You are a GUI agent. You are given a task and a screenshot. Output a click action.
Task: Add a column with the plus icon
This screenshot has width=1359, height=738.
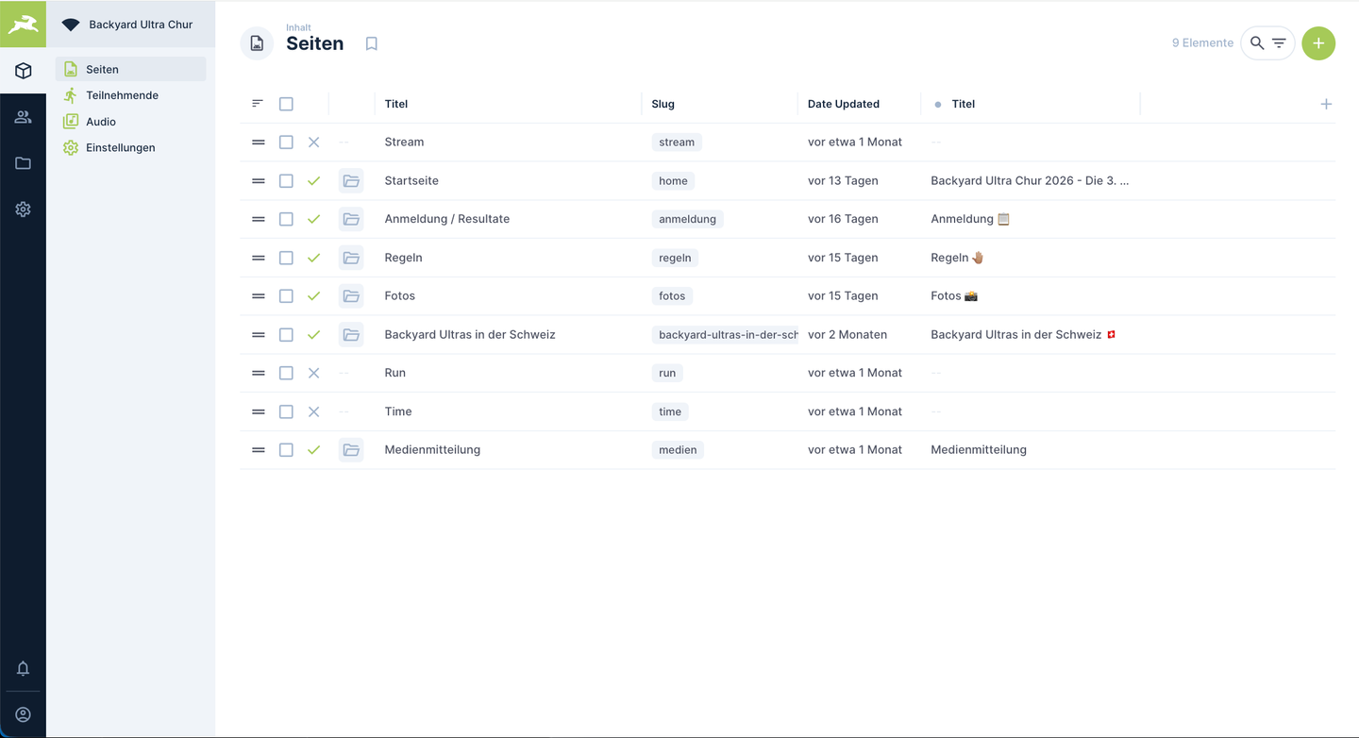click(x=1326, y=104)
